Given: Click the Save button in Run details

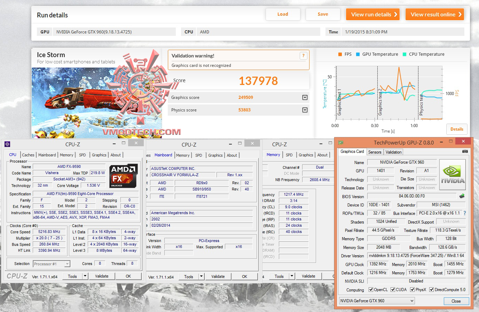Looking at the screenshot, I should coord(323,14).
